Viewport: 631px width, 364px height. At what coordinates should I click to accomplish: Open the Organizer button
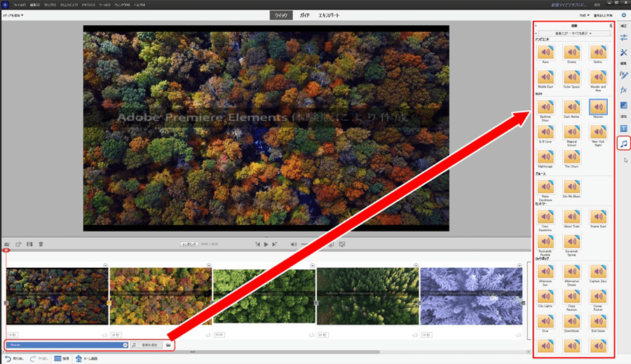point(62,358)
